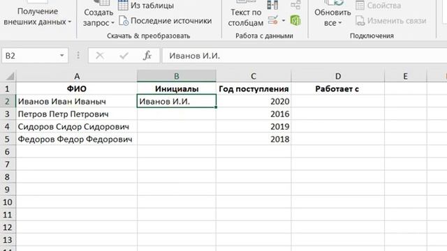Select cell B2 with 'Иванов И.И.'
Viewport: 447px width, 251px height.
[x=177, y=101]
